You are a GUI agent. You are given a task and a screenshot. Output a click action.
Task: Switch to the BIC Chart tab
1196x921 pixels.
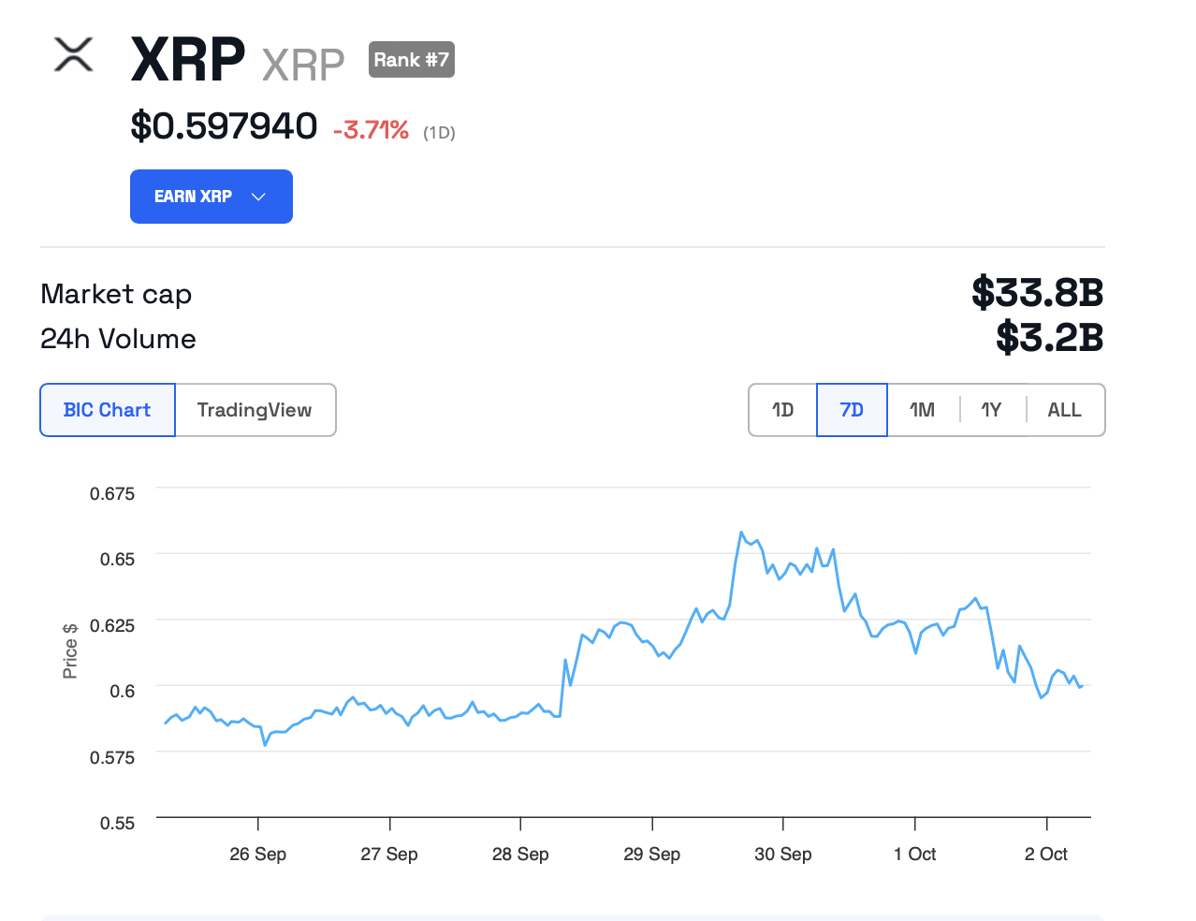(108, 410)
